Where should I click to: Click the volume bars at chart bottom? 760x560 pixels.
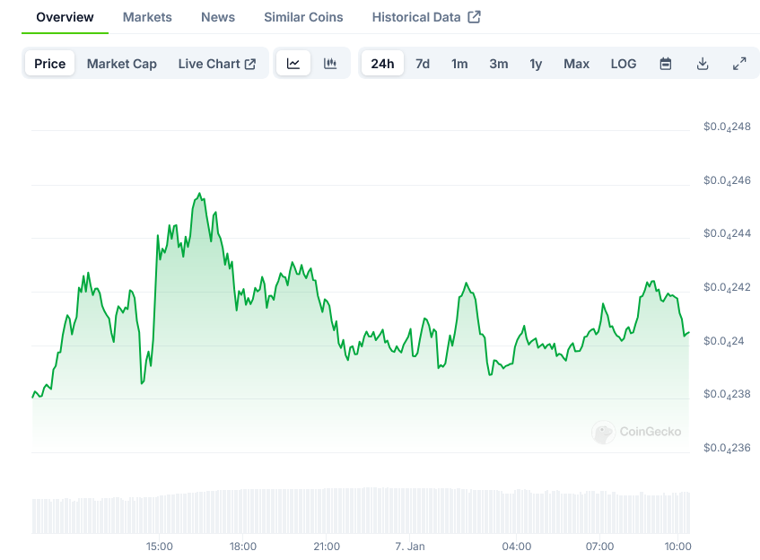359,512
